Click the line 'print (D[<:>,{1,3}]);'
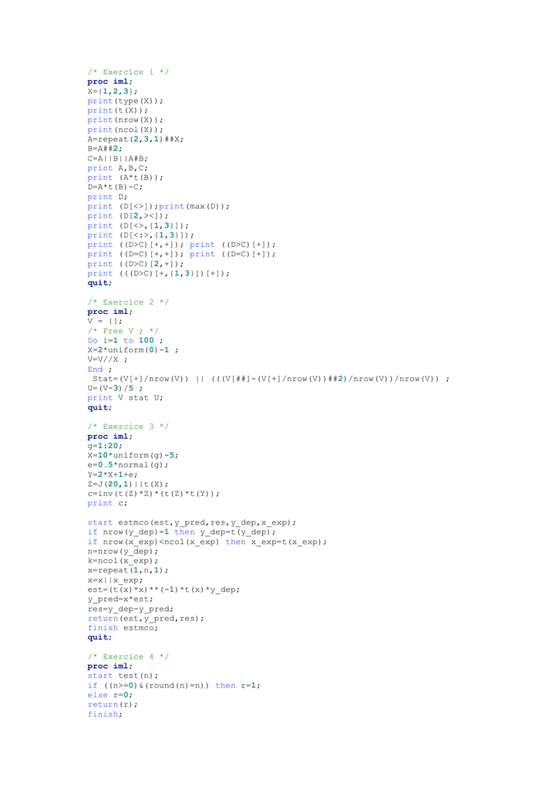 coord(140,235)
